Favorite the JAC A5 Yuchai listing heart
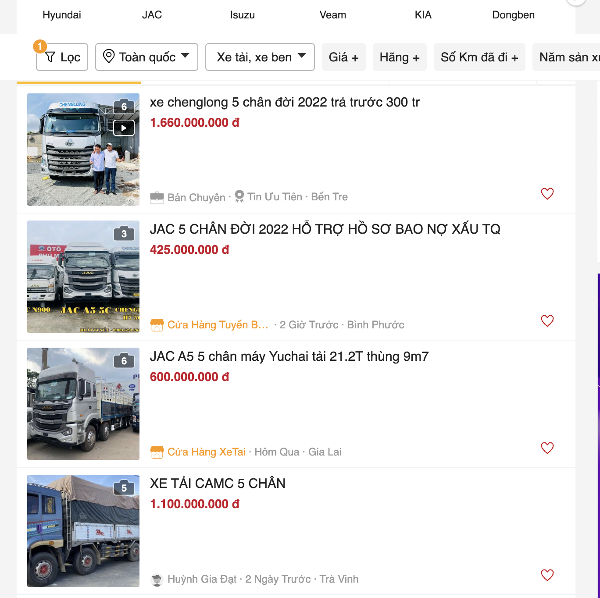This screenshot has width=600, height=598. click(547, 448)
